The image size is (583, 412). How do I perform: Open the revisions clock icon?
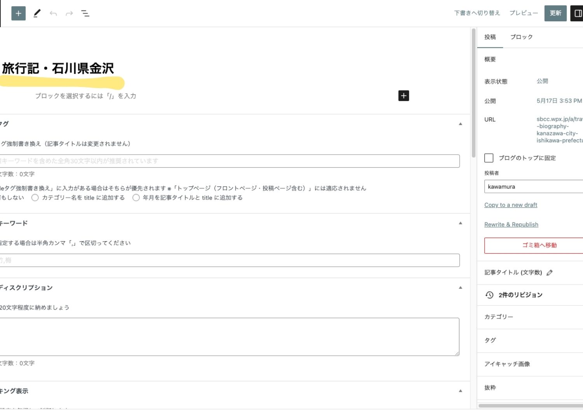point(489,295)
